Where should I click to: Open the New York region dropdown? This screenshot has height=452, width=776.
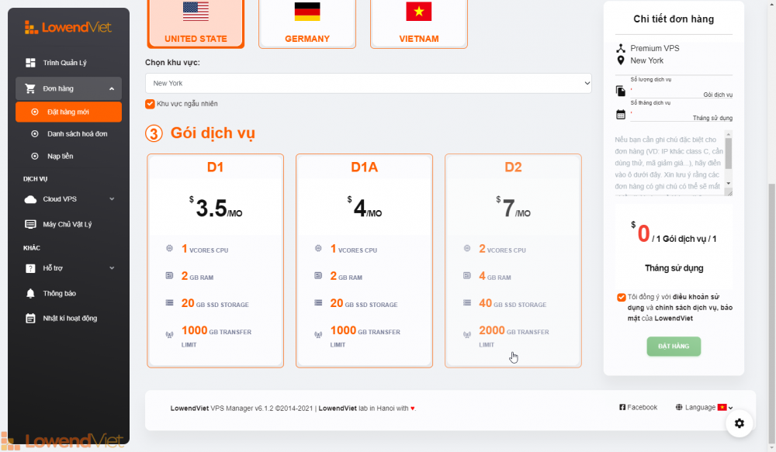coord(368,83)
